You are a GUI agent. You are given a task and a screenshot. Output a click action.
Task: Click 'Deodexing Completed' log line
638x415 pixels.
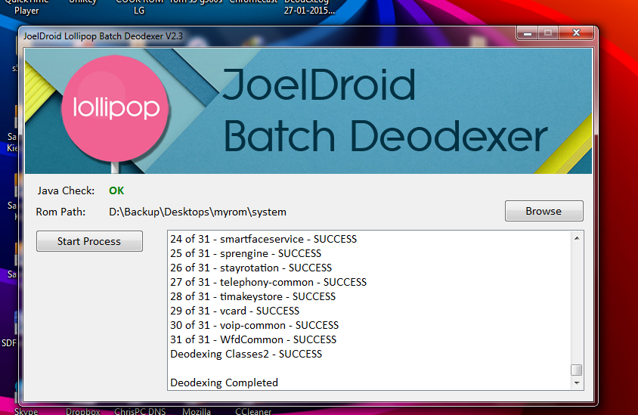[x=225, y=382]
